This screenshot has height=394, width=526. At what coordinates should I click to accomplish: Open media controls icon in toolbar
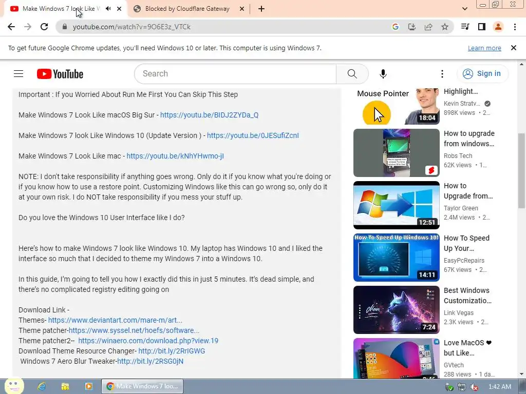pos(465,27)
